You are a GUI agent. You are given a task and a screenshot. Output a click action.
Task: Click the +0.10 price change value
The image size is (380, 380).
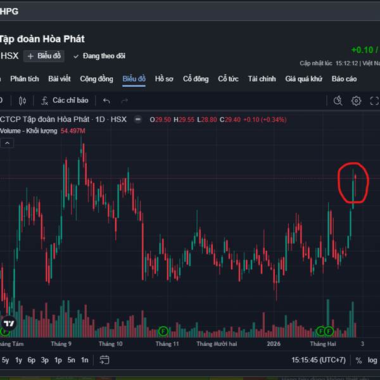(x=362, y=50)
